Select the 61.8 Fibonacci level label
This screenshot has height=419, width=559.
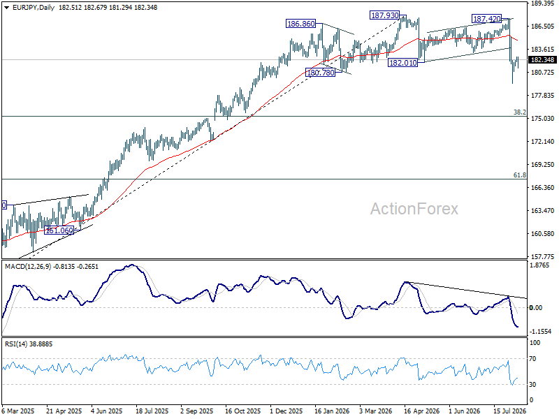point(519,175)
